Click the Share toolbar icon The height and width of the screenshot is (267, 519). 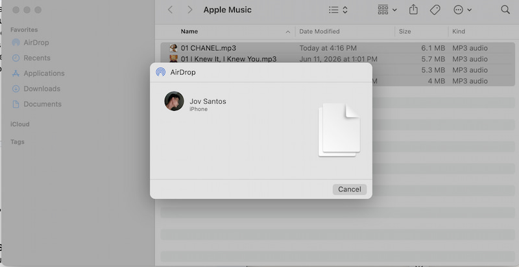[413, 10]
